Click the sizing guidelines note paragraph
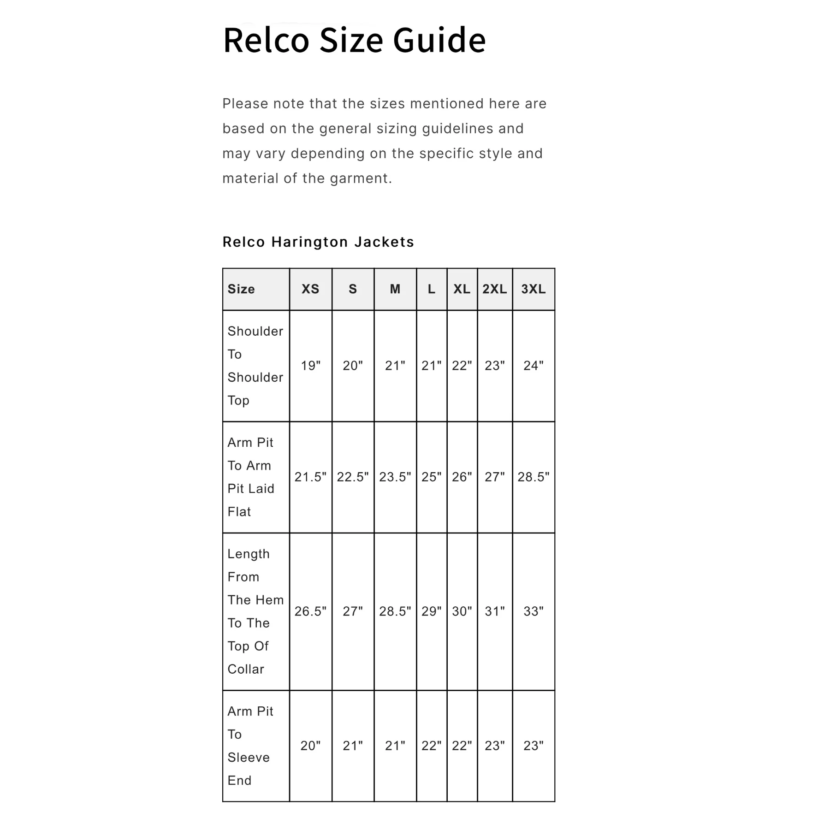The height and width of the screenshot is (830, 830). [x=384, y=141]
